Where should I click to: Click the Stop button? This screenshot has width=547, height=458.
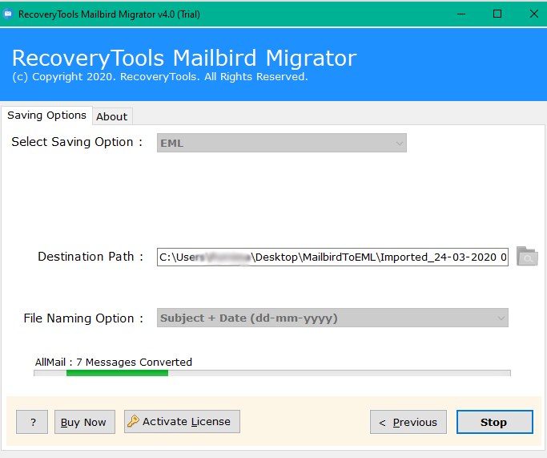click(x=495, y=422)
